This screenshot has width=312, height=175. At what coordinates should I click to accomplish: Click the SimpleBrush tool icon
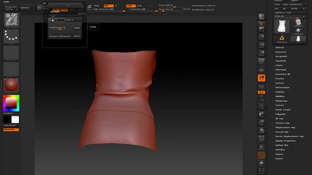coord(282,39)
